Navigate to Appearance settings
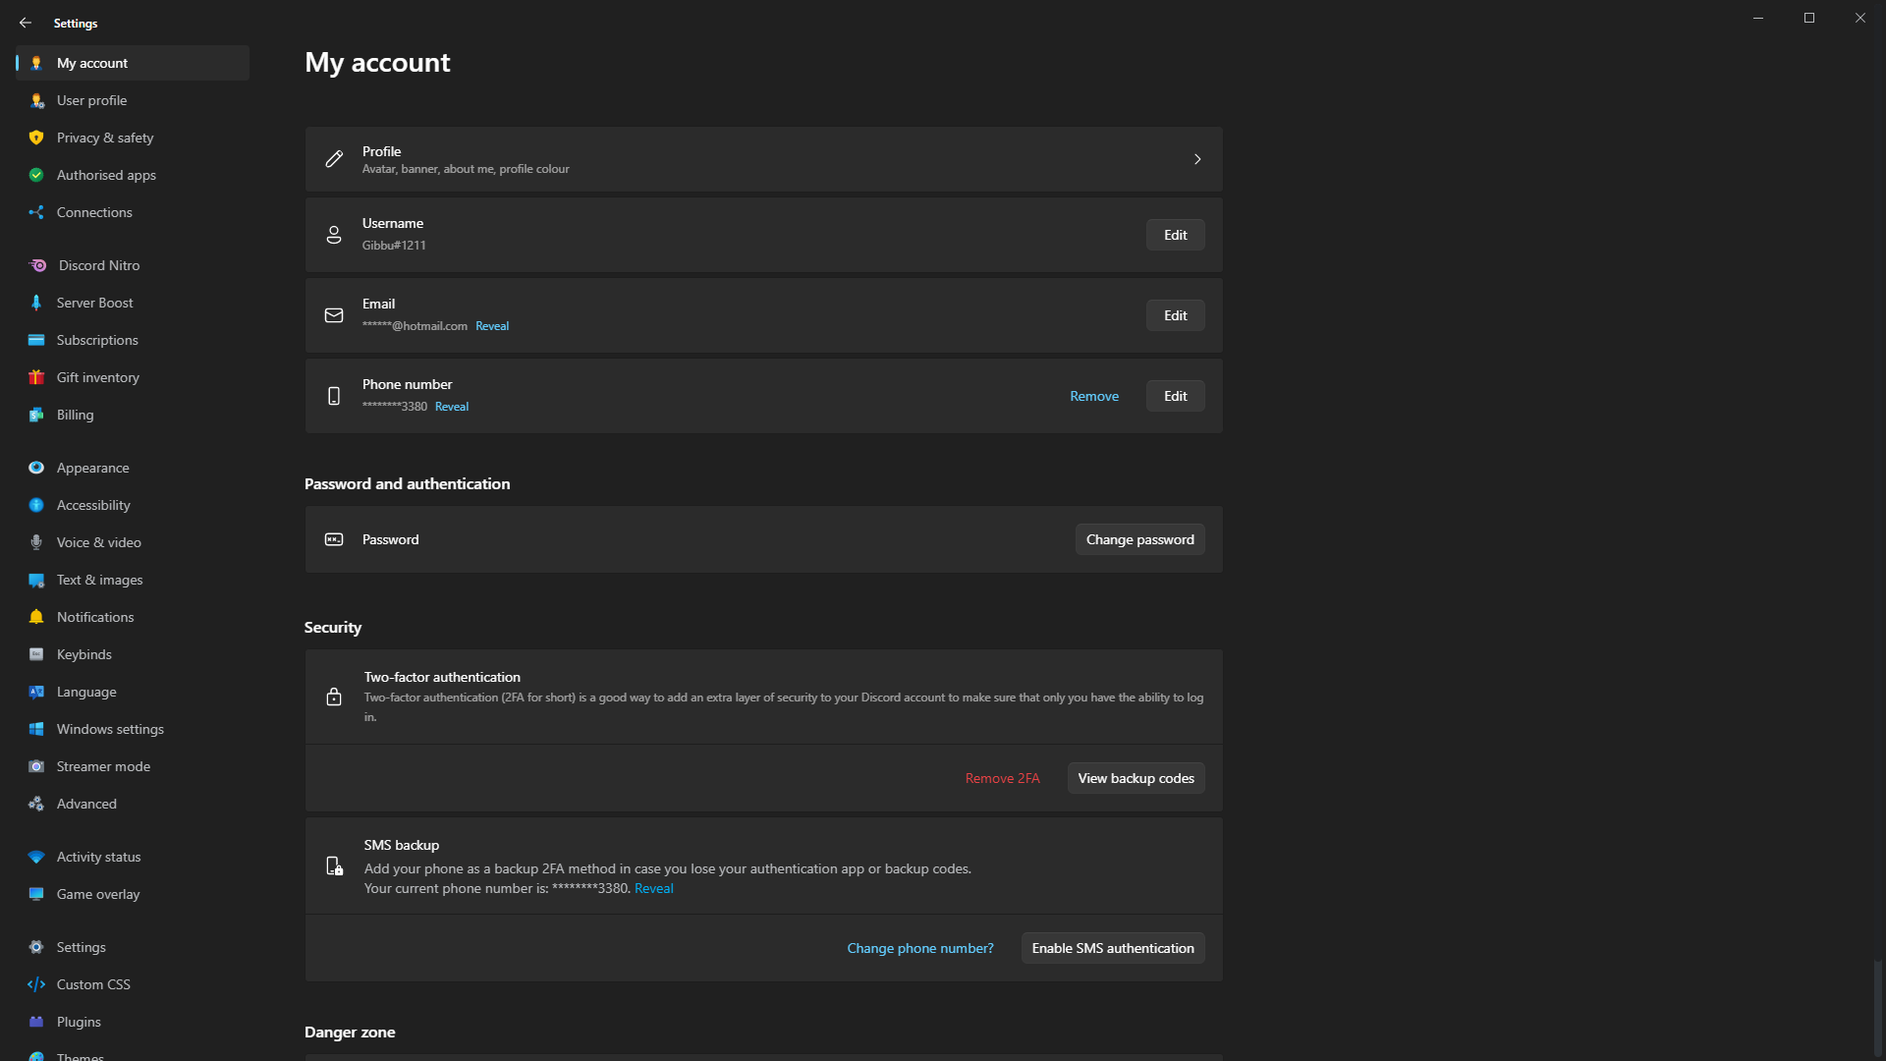Image resolution: width=1886 pixels, height=1061 pixels. (93, 468)
